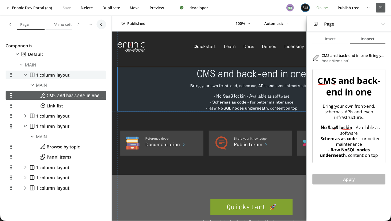Click the Apply button
Screen dimensions: 391x221
click(349, 179)
